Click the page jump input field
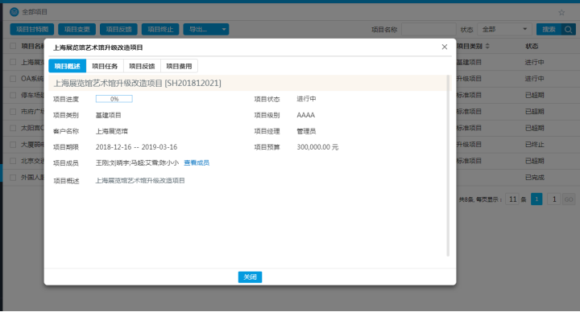The image size is (580, 312). [x=553, y=199]
